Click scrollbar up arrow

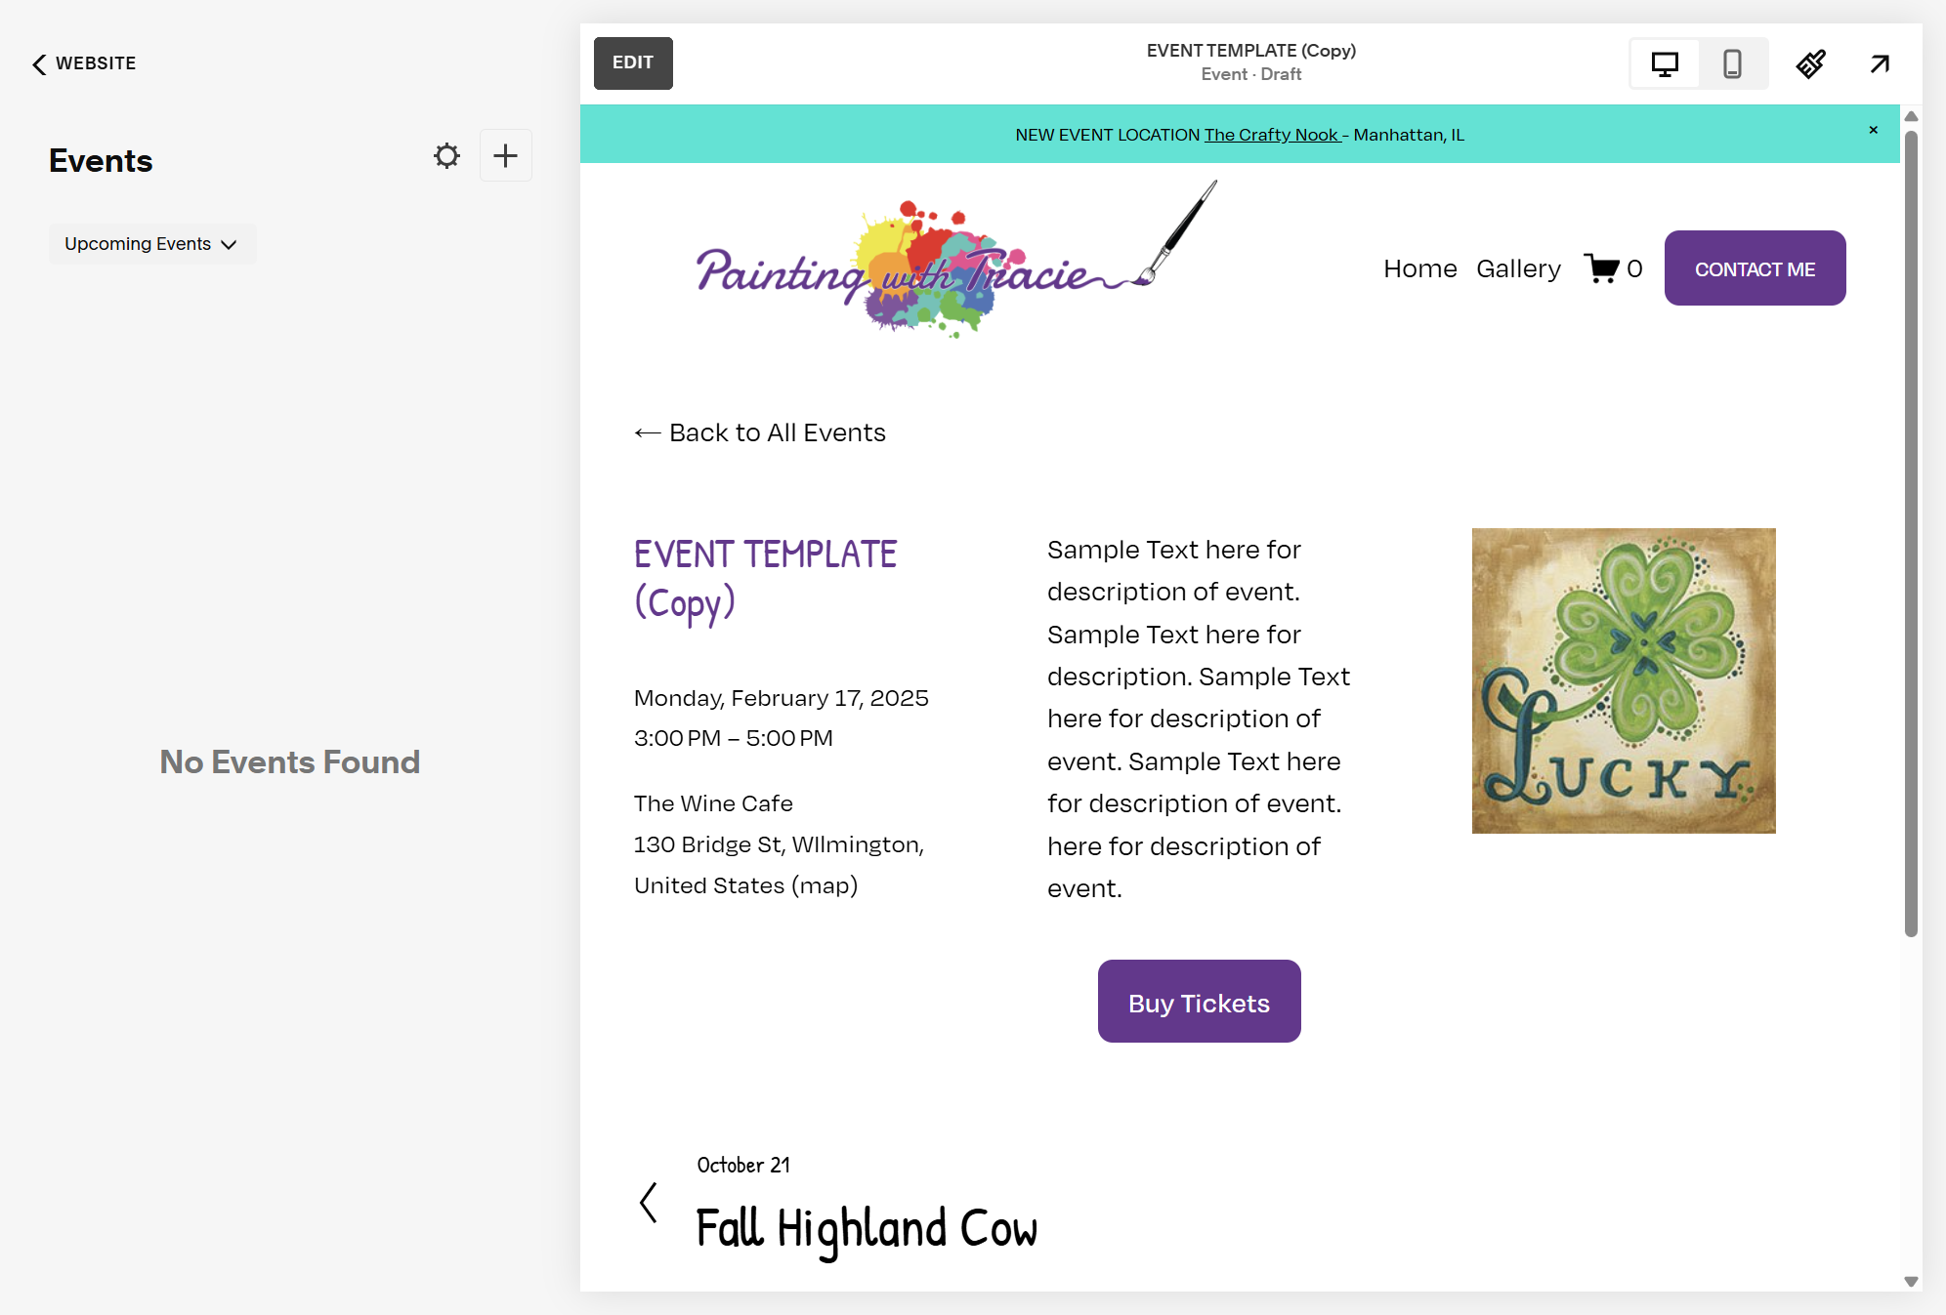pyautogui.click(x=1911, y=117)
